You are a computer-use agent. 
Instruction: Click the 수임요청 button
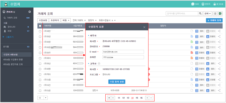pyautogui.click(x=43, y=20)
